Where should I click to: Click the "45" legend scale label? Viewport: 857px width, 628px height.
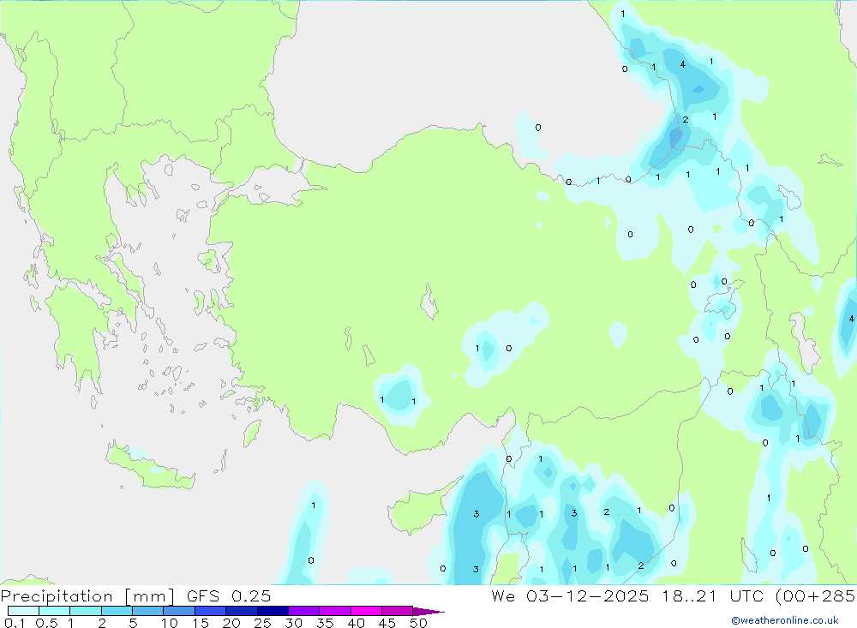(387, 623)
